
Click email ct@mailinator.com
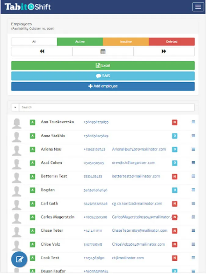coord(128,258)
